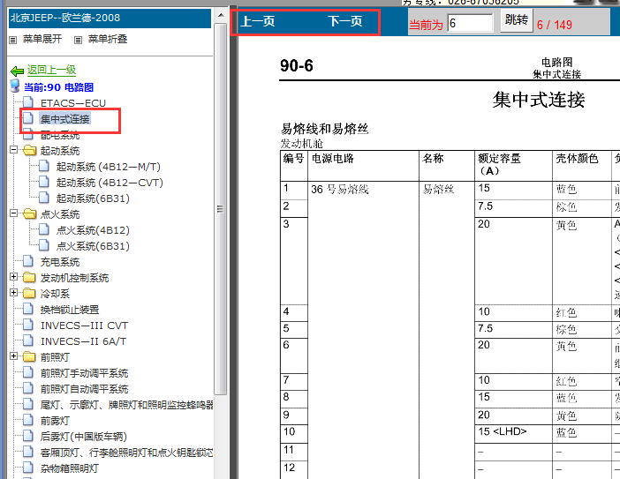The image size is (620, 479).
Task: Open 客厢顶灯、行李舱照明灯 entry
Action: pyautogui.click(x=126, y=453)
